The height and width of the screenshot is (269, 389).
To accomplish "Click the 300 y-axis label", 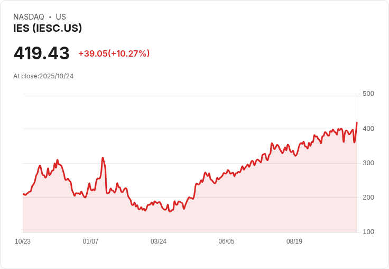I will 368,163.
